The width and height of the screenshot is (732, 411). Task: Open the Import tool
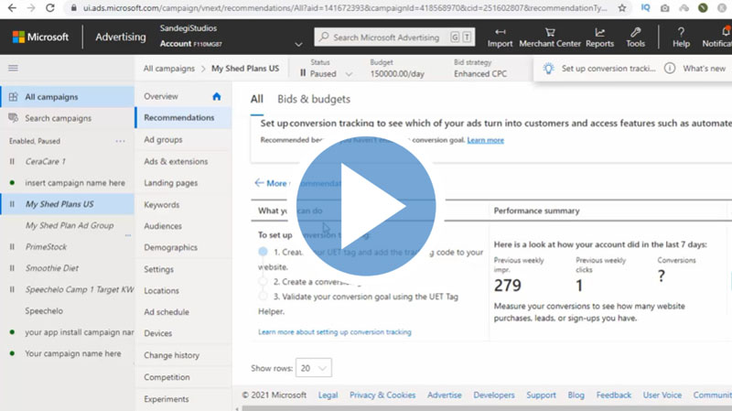point(500,38)
